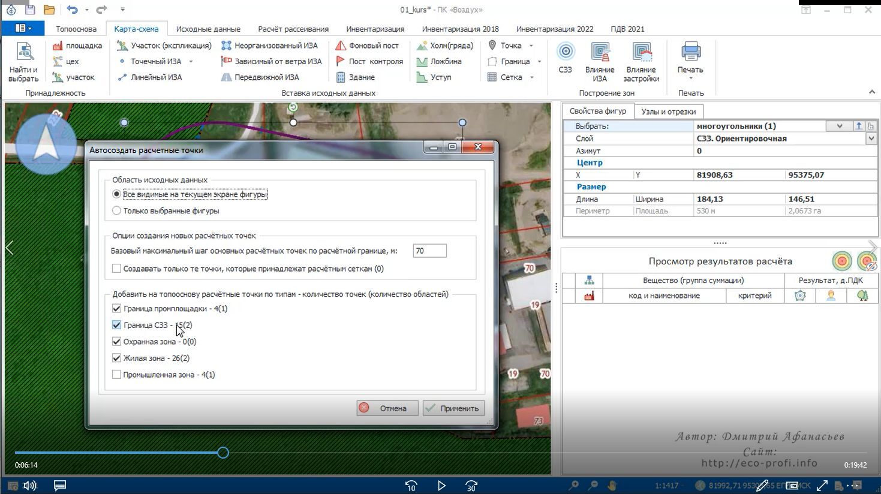Save the project with floppy icon
Viewport: 881px width, 494px height.
[30, 10]
